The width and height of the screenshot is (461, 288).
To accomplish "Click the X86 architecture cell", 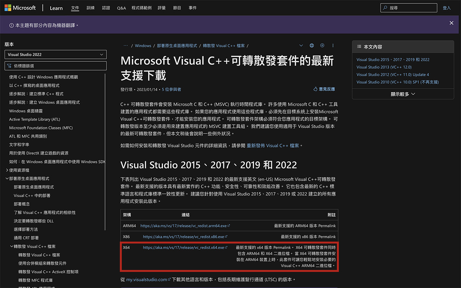I will tap(127, 237).
